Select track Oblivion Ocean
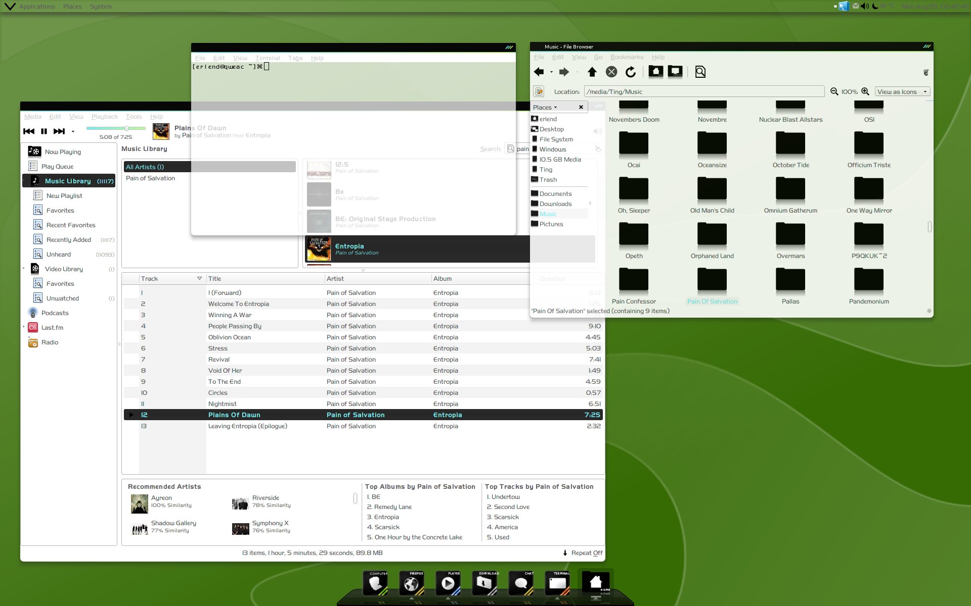This screenshot has height=606, width=971. (x=363, y=337)
